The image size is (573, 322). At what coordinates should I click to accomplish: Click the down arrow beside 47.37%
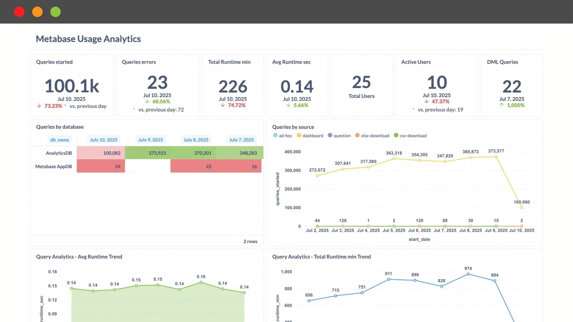pyautogui.click(x=426, y=101)
